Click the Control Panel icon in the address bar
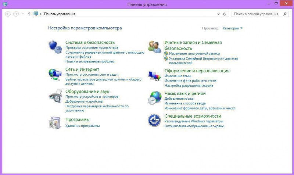This screenshot has width=294, height=175. pos(36,14)
